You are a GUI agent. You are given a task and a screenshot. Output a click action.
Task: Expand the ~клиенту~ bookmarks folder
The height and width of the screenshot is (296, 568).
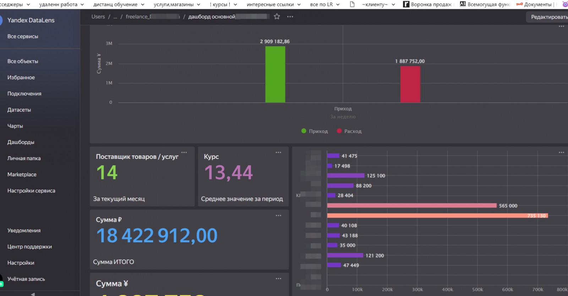click(378, 4)
